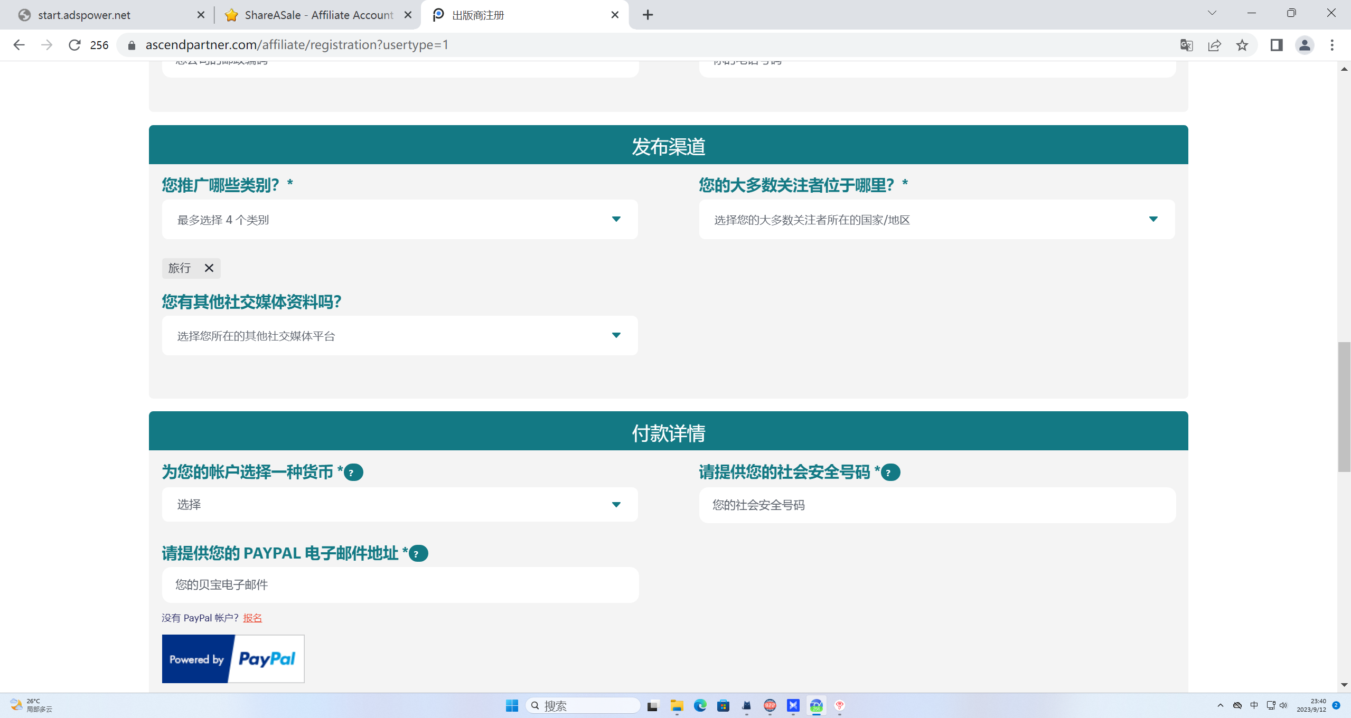
Task: Switch to the start.adspower.net tab
Action: point(85,15)
